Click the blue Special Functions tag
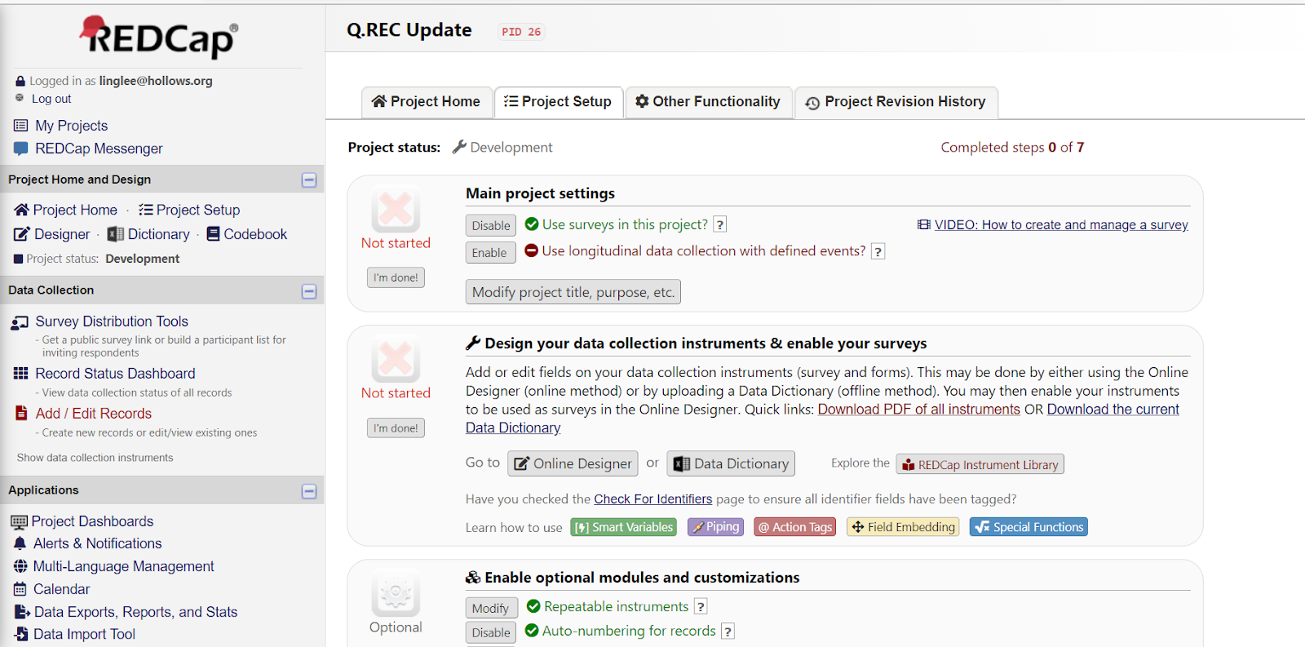 click(x=1029, y=527)
